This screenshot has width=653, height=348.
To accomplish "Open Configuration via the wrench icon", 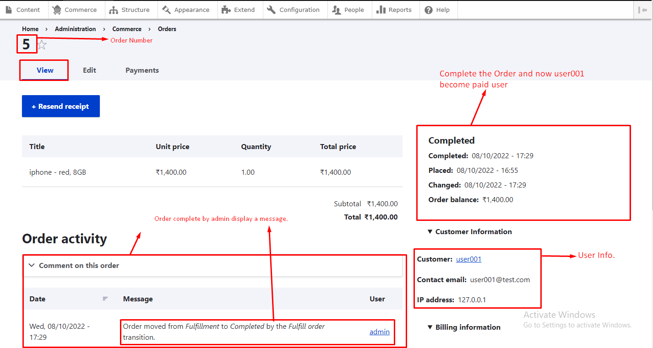I will pos(272,10).
